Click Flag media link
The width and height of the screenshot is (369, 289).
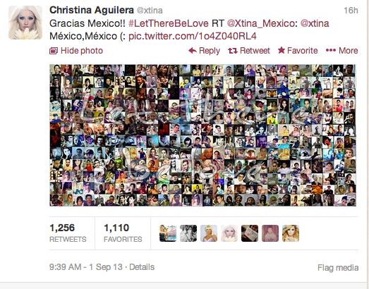point(338,268)
